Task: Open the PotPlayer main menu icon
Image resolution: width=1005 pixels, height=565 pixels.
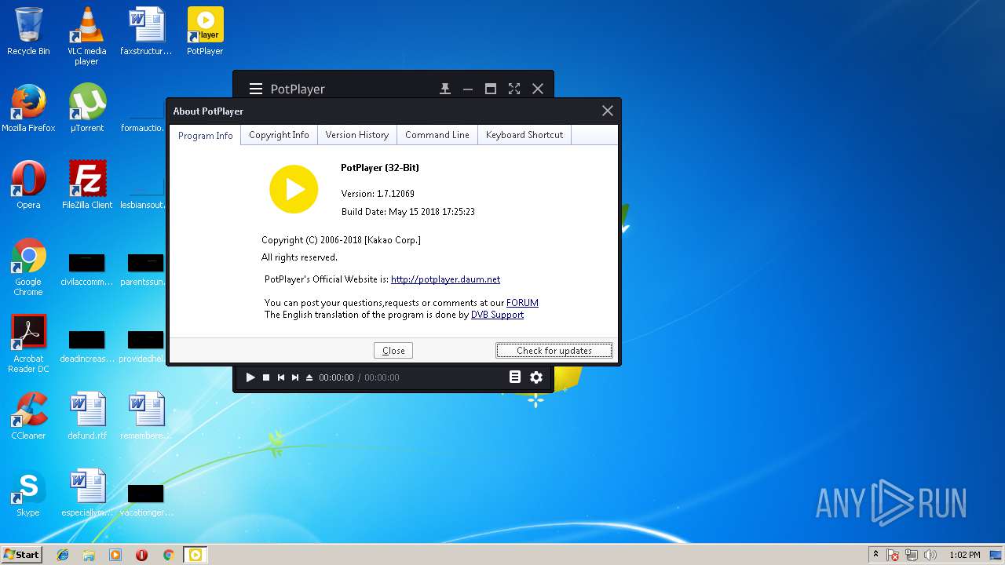Action: tap(256, 89)
